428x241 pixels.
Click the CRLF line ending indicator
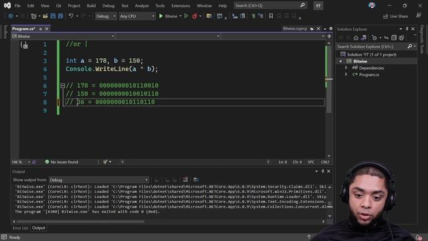325,162
